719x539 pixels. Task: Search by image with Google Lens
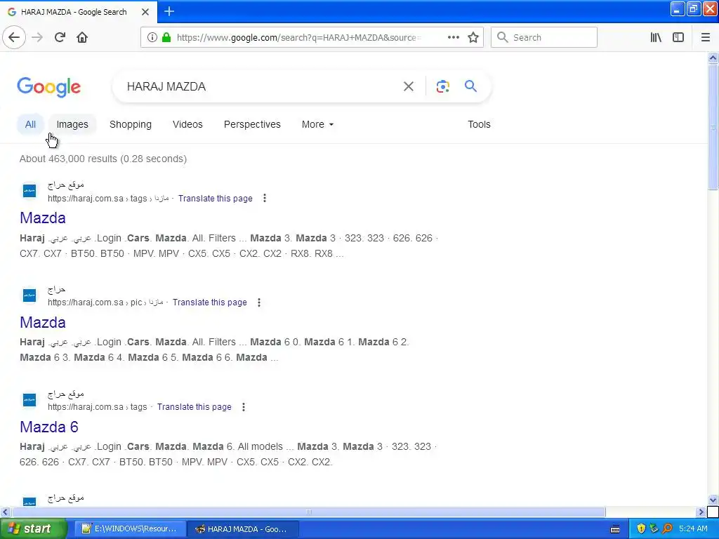(x=442, y=86)
